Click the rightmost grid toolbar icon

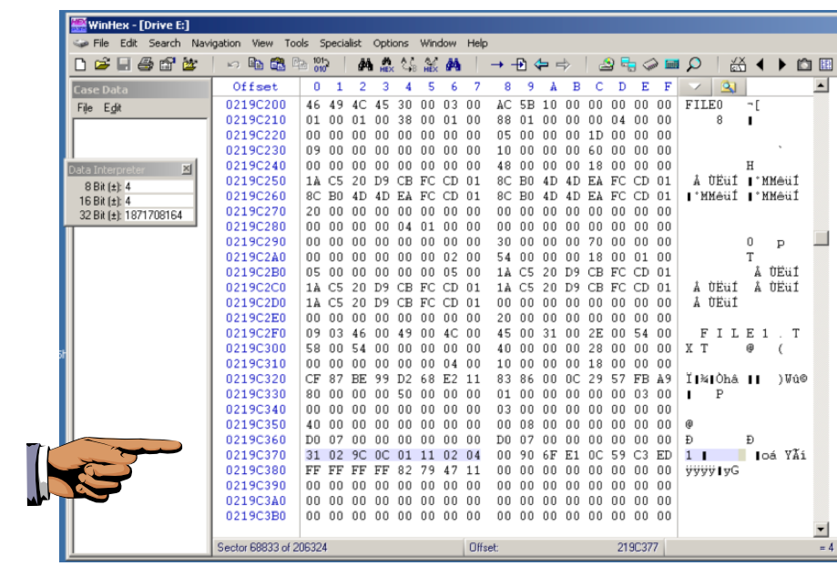[826, 65]
